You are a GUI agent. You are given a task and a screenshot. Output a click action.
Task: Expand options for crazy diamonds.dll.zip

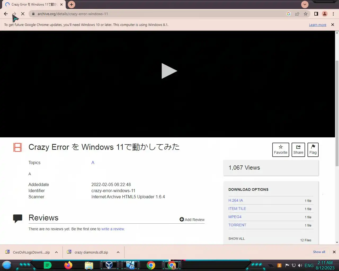point(118,252)
